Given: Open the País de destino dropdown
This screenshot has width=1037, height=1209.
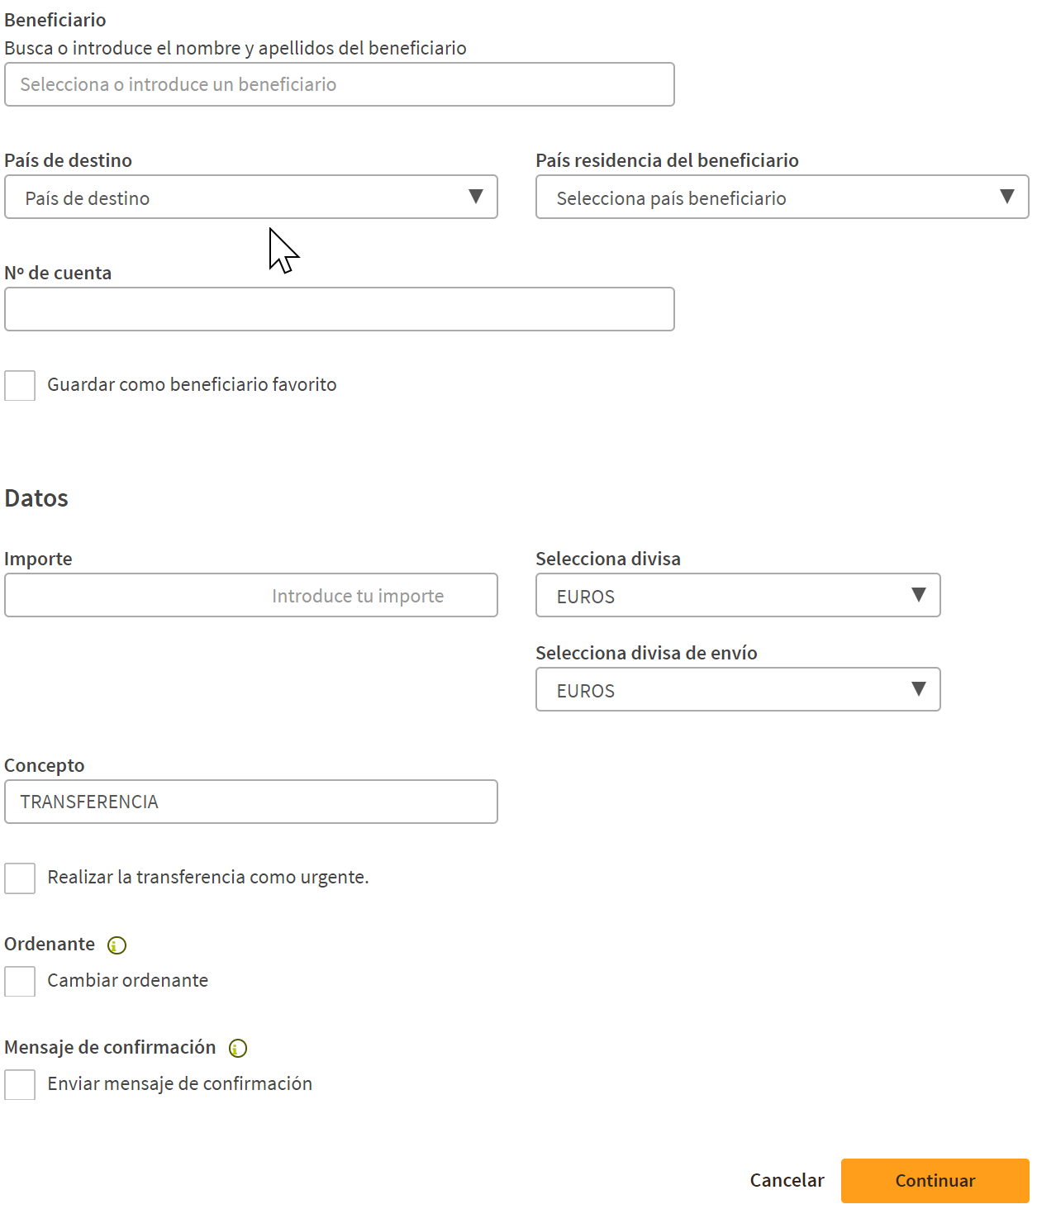Looking at the screenshot, I should (x=251, y=197).
